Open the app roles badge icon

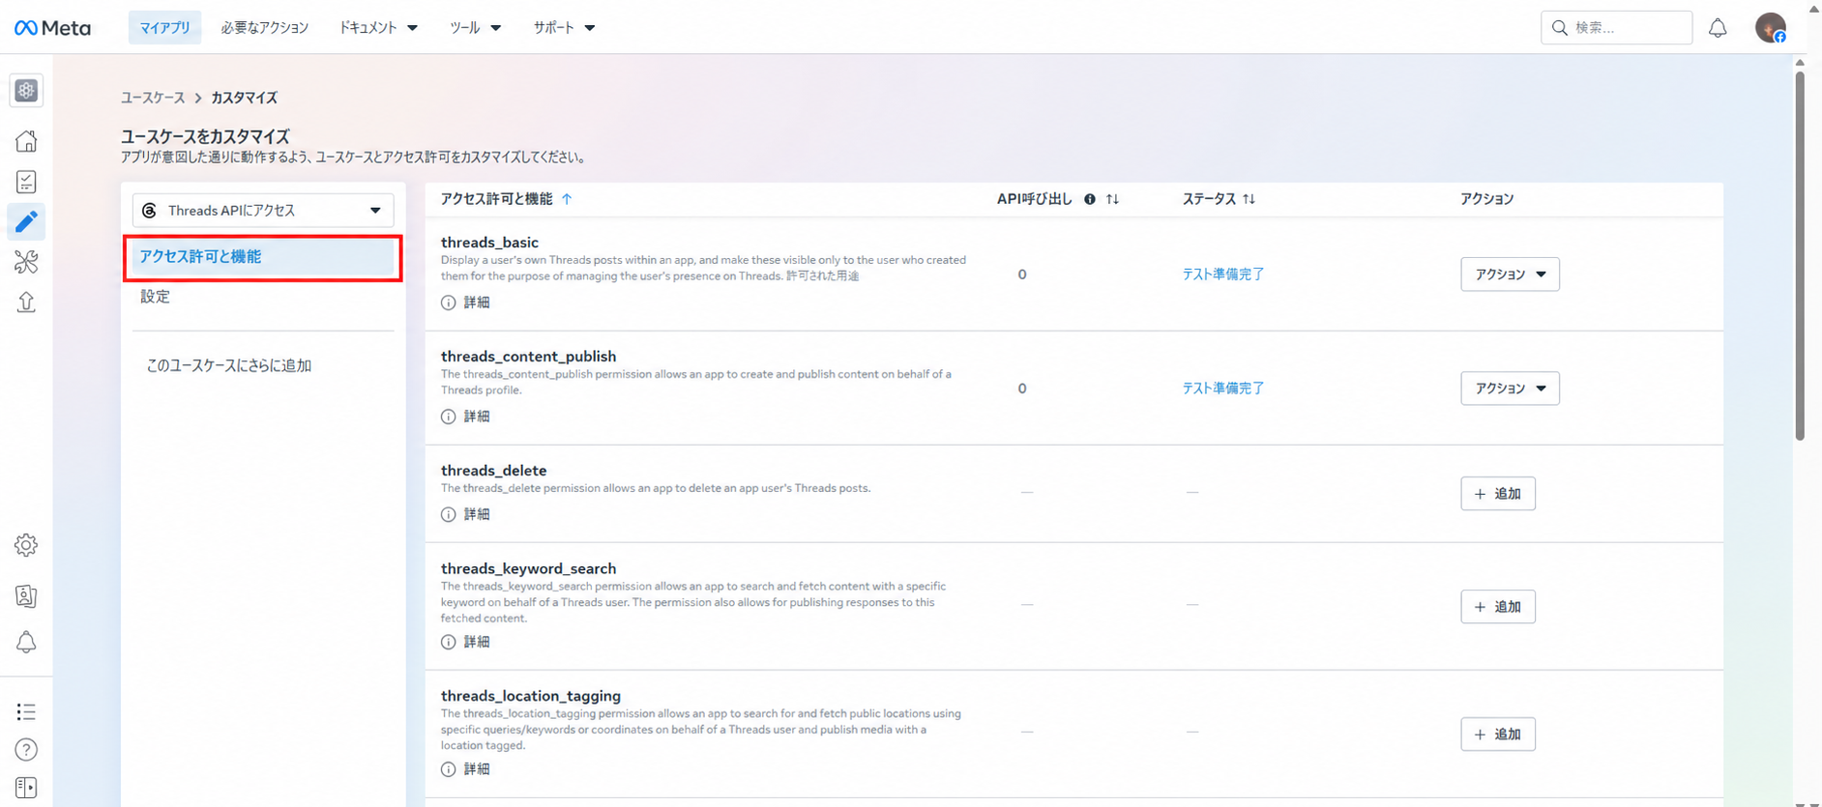tap(26, 596)
